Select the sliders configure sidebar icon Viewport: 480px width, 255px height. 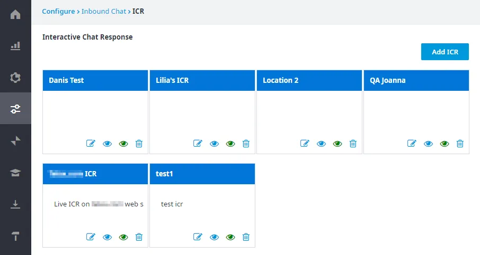(15, 109)
